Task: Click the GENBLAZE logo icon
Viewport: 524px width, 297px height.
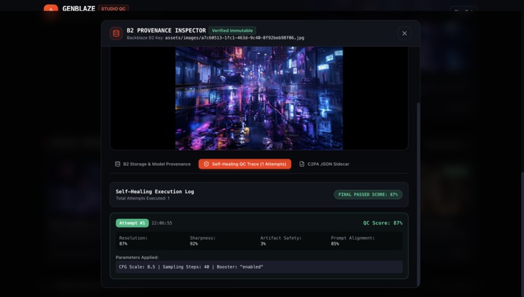Action: [51, 8]
